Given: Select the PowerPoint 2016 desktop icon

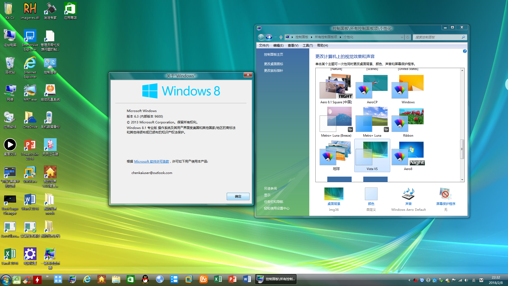Looking at the screenshot, I should pyautogui.click(x=30, y=149).
